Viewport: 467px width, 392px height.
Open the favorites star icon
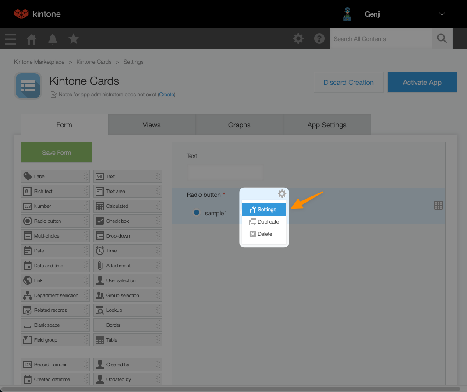[x=73, y=39]
